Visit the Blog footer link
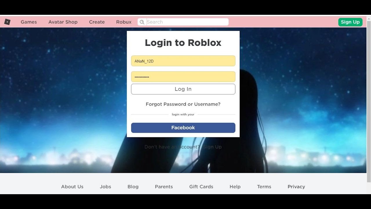371x209 pixels. [133, 187]
